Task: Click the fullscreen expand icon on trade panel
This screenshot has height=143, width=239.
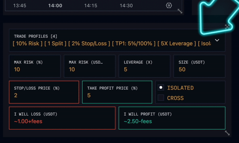Action: pyautogui.click(x=227, y=27)
